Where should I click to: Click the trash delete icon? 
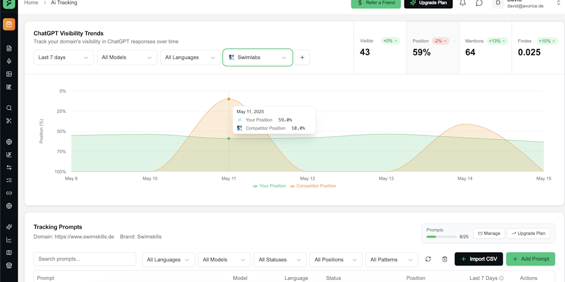pyautogui.click(x=445, y=259)
